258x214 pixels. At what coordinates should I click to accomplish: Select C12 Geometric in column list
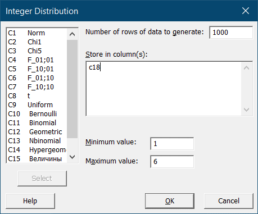click(37, 132)
